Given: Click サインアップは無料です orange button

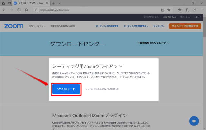Looking at the screenshot, I should coord(185,26).
